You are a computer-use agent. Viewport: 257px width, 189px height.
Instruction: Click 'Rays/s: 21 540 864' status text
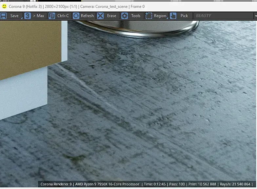[235, 184]
